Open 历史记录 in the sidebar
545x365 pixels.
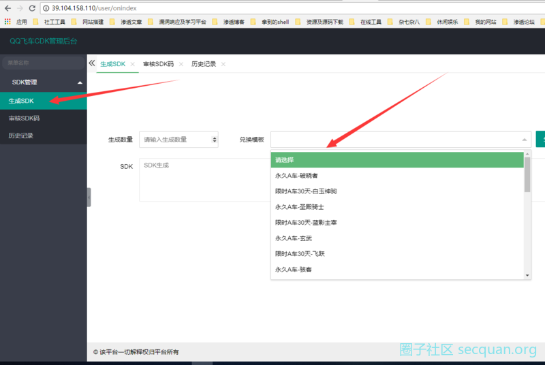pyautogui.click(x=21, y=136)
